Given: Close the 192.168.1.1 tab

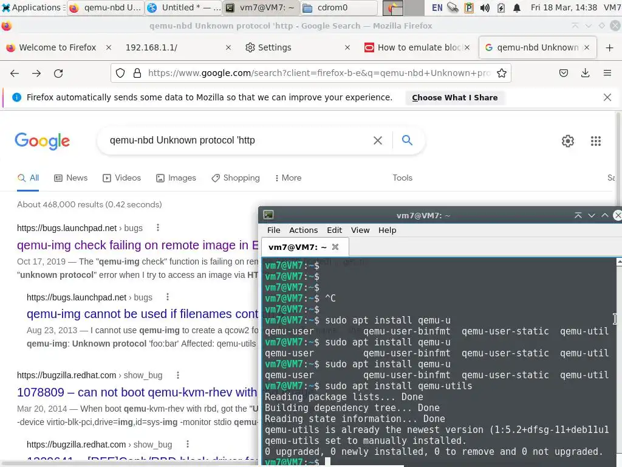Looking at the screenshot, I should (228, 47).
